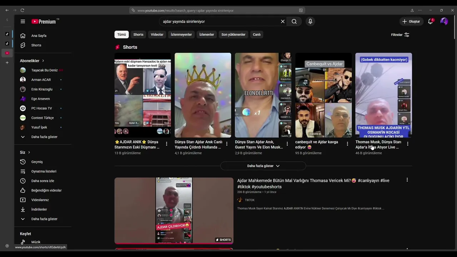Open options for Guest Yayını Ve Elon Musk short

(287, 144)
